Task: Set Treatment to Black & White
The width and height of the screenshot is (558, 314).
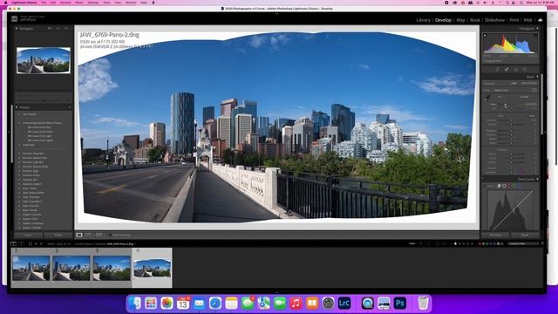Action: pyautogui.click(x=529, y=83)
